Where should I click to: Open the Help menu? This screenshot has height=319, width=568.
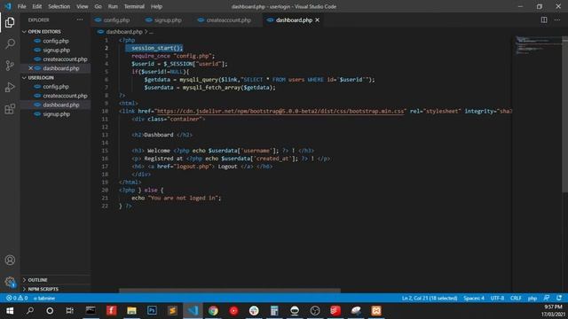click(x=156, y=6)
